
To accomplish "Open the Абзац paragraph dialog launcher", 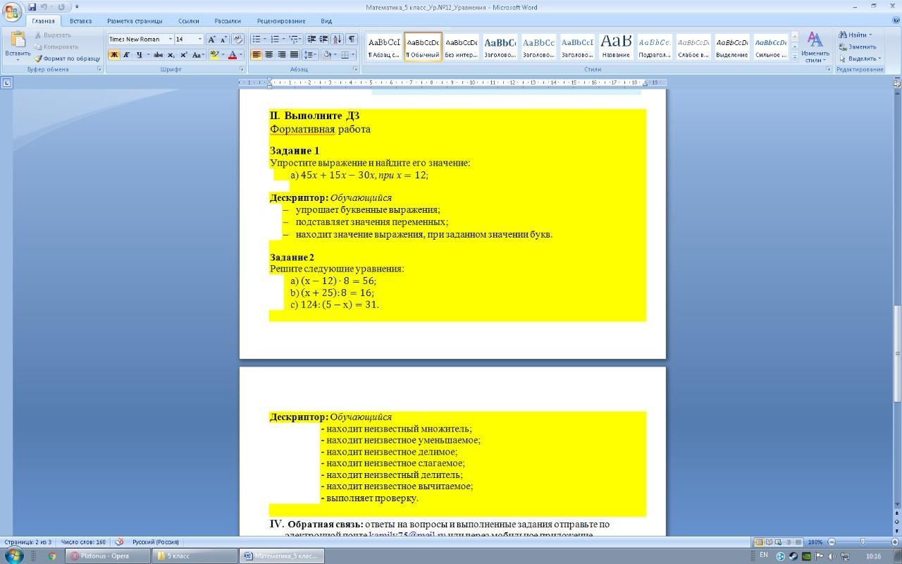I will pos(357,69).
